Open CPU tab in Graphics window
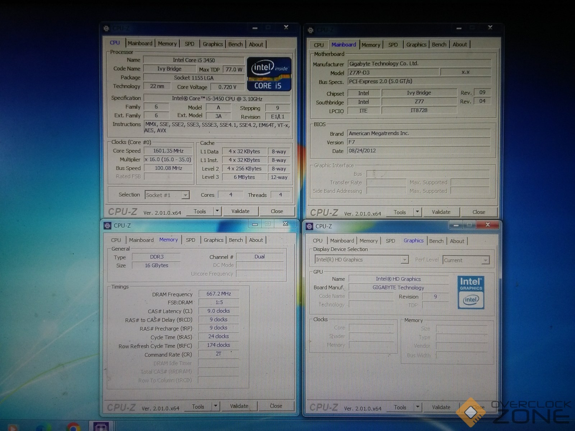This screenshot has height=431, width=575. pyautogui.click(x=318, y=241)
